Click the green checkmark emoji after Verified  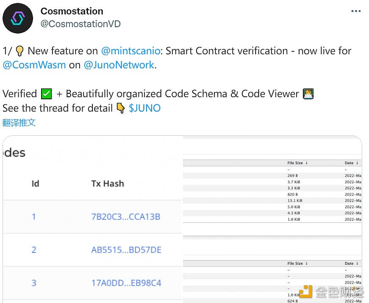tap(47, 94)
